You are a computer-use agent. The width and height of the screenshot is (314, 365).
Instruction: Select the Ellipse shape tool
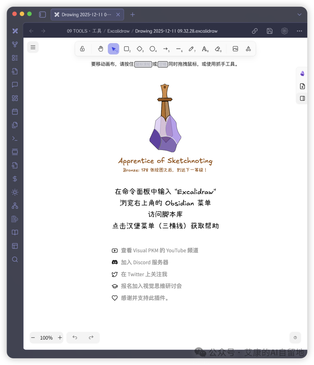click(x=153, y=49)
